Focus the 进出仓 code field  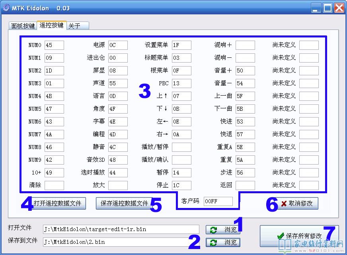click(118, 58)
